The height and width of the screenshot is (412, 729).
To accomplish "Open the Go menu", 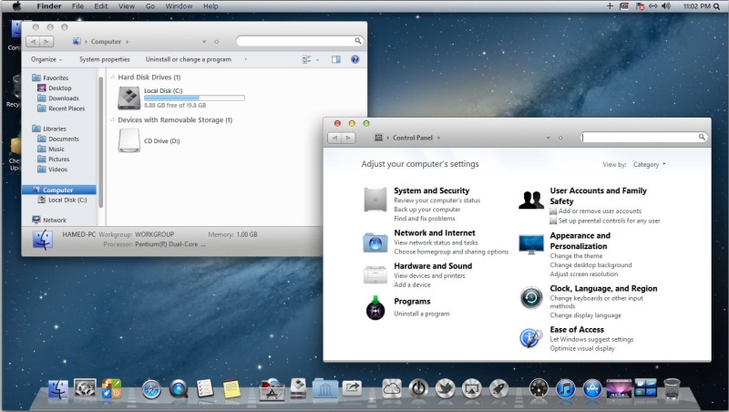I will point(150,6).
